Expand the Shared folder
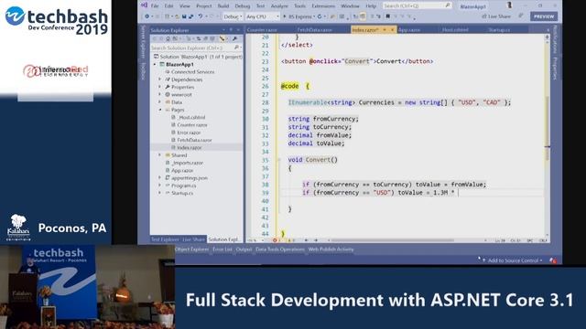Image resolution: width=586 pixels, height=329 pixels. [160, 155]
